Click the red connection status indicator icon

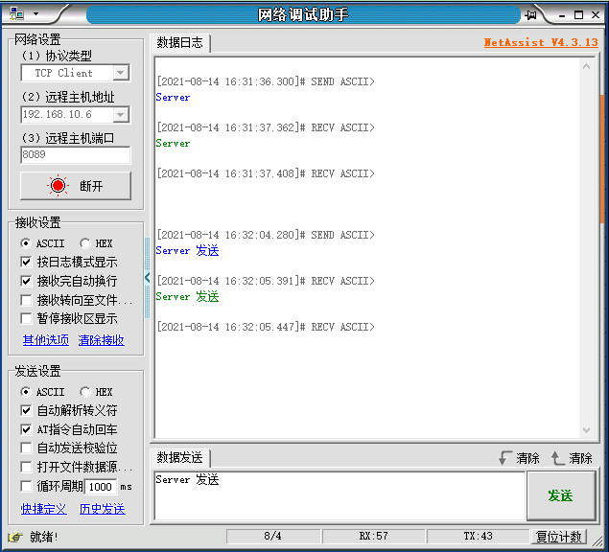[59, 186]
